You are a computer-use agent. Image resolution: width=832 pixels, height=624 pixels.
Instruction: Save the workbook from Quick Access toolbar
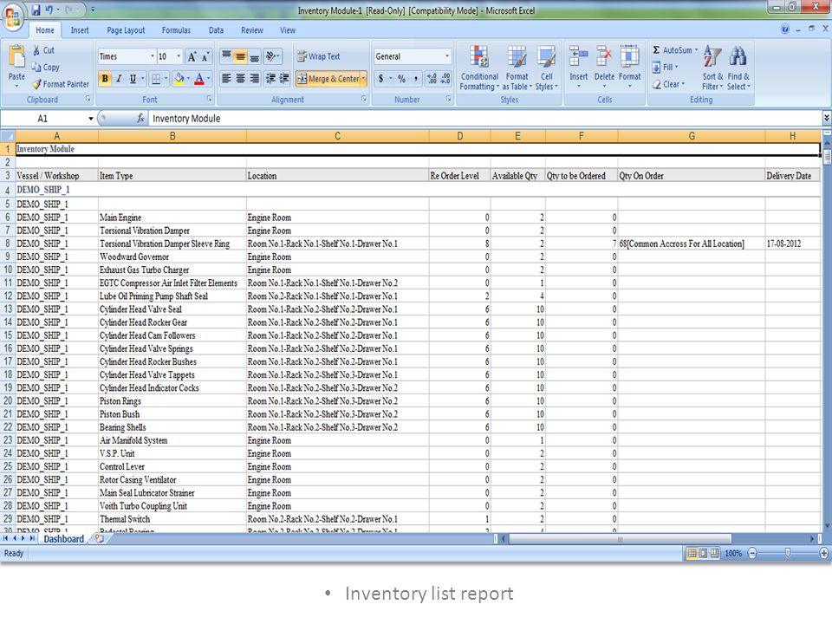(x=36, y=10)
